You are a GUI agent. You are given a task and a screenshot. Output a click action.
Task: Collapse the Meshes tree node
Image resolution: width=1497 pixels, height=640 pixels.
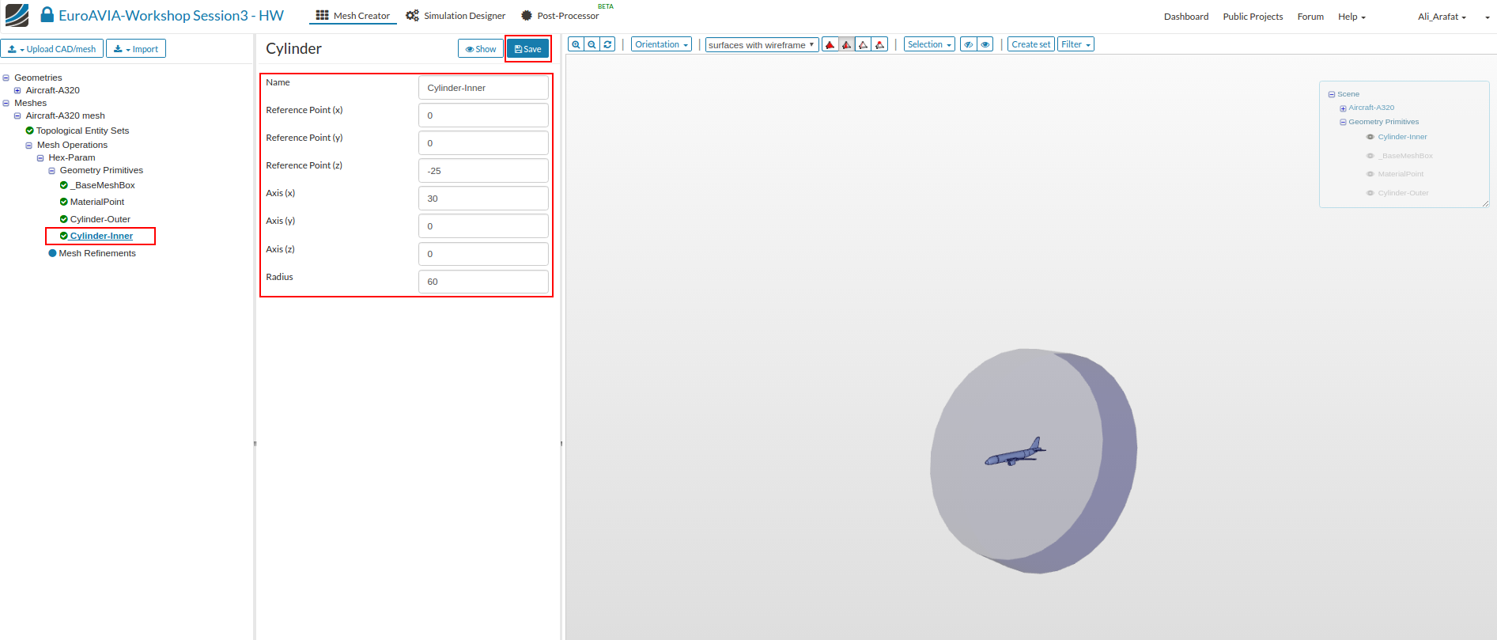click(6, 103)
